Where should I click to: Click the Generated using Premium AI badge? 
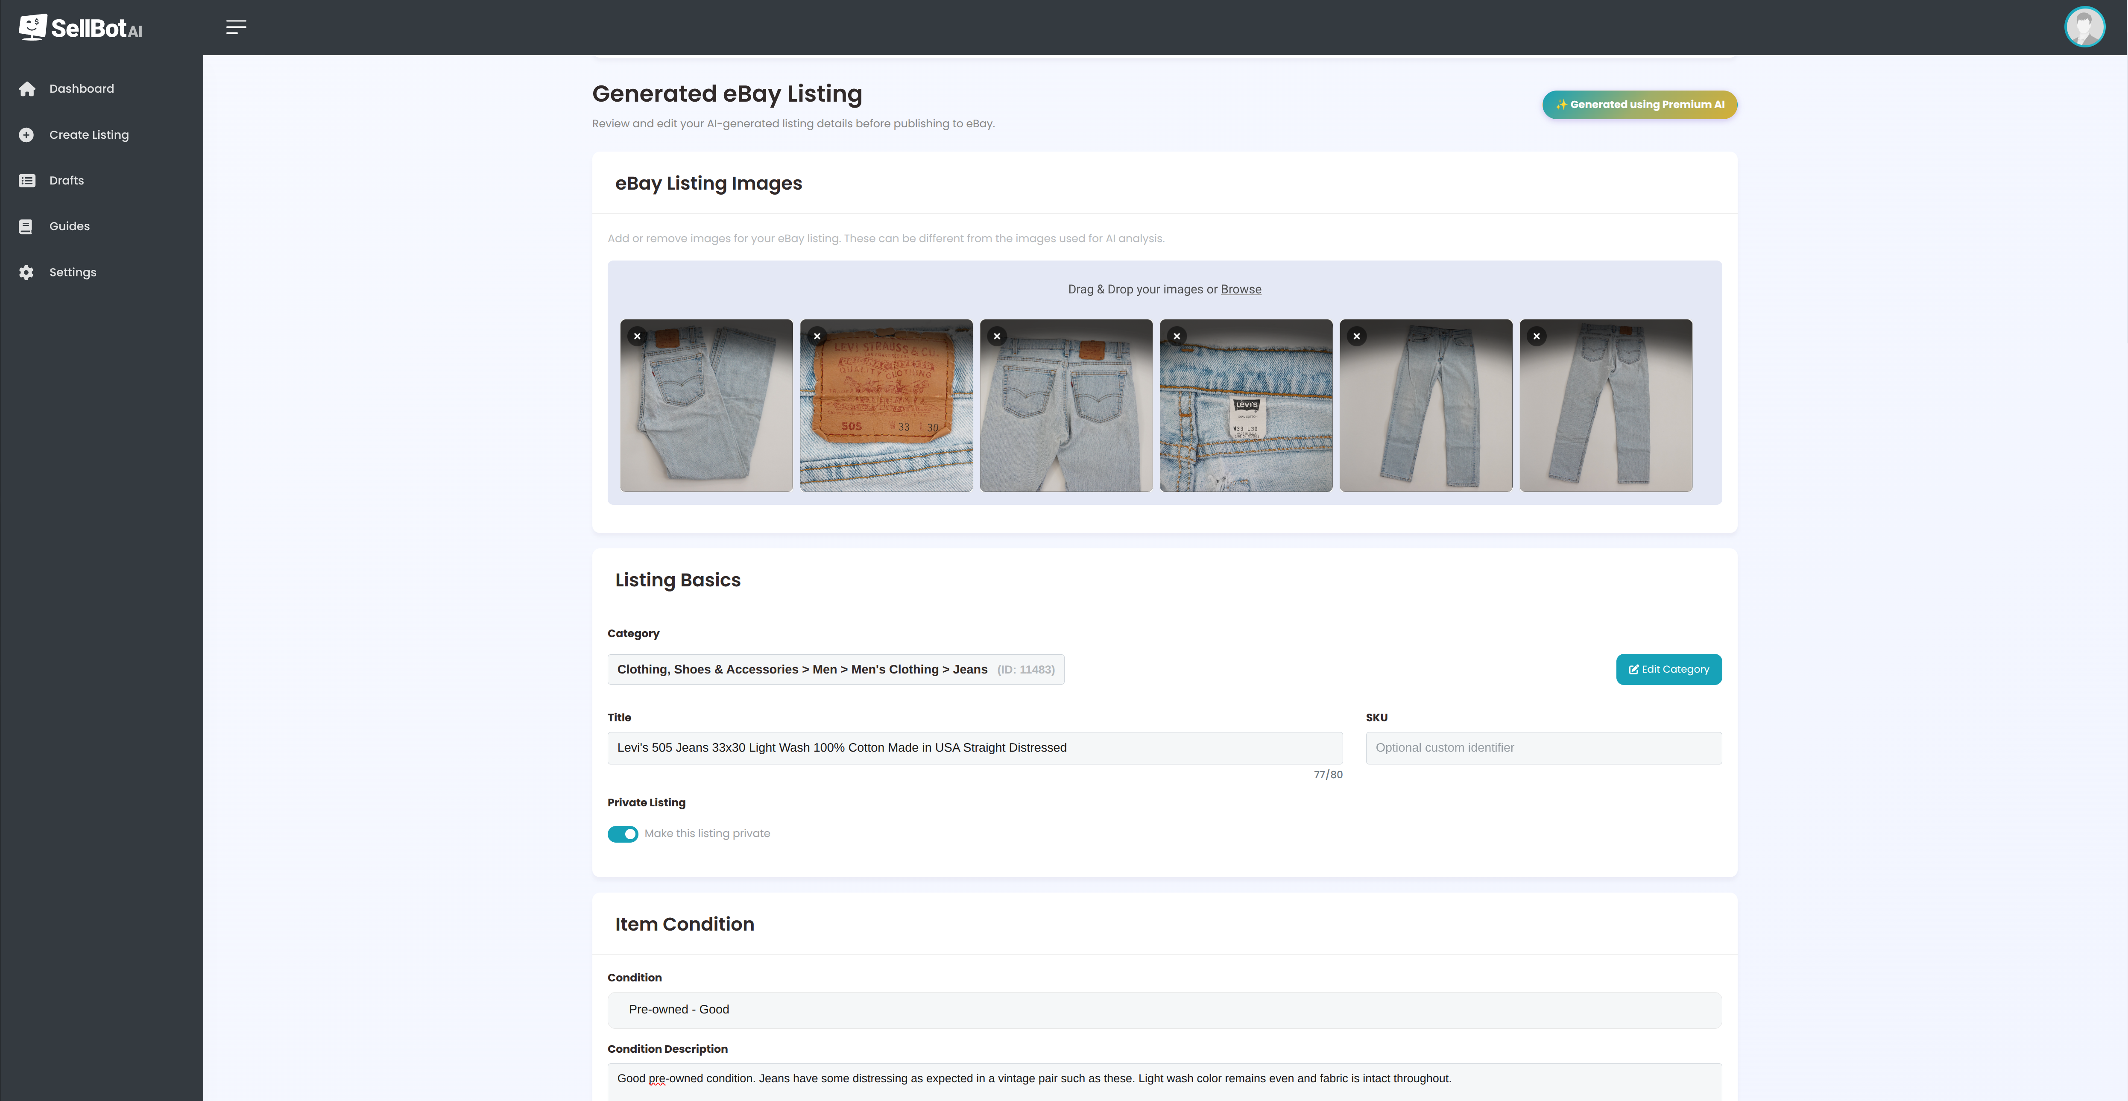pyautogui.click(x=1639, y=105)
